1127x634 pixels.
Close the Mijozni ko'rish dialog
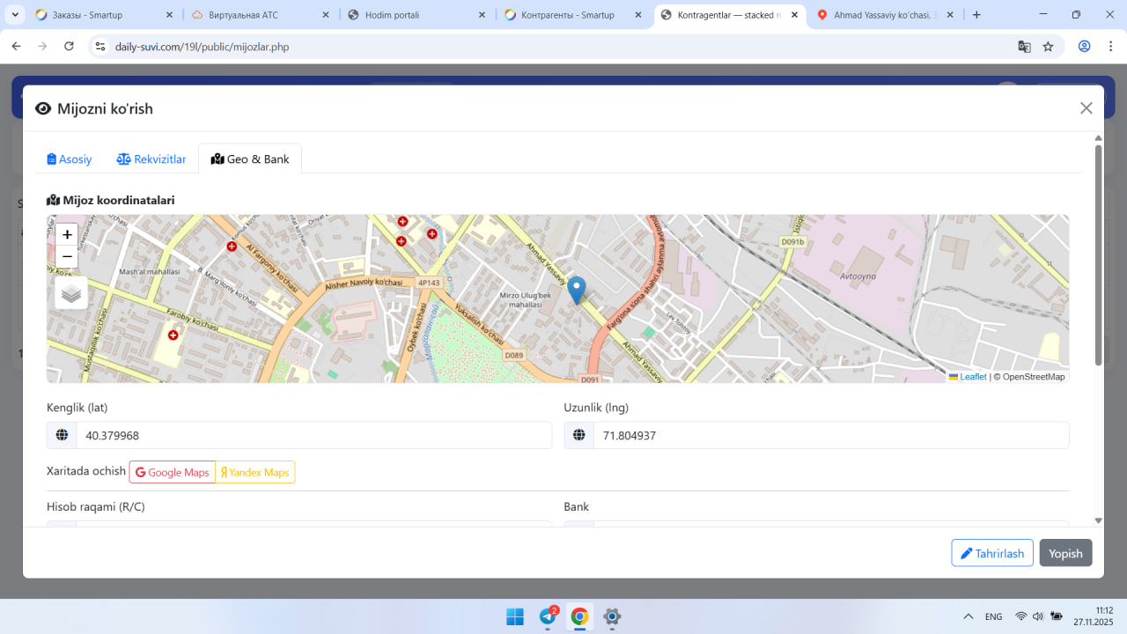click(x=1086, y=108)
